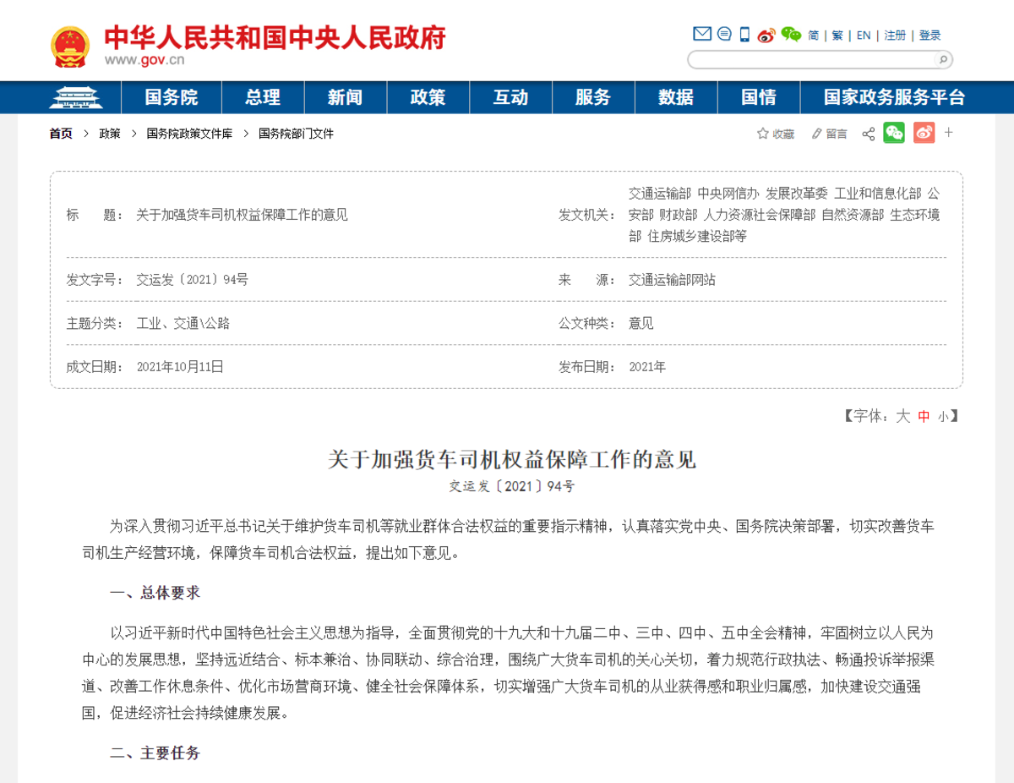Open the 政策 nav menu
The width and height of the screenshot is (1014, 783).
[x=428, y=97]
